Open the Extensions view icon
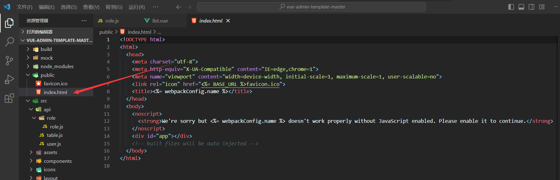The image size is (560, 180). (9, 98)
